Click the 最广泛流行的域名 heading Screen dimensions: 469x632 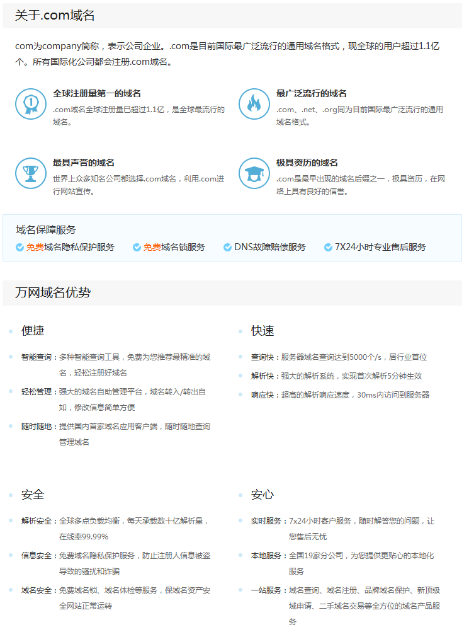(312, 93)
